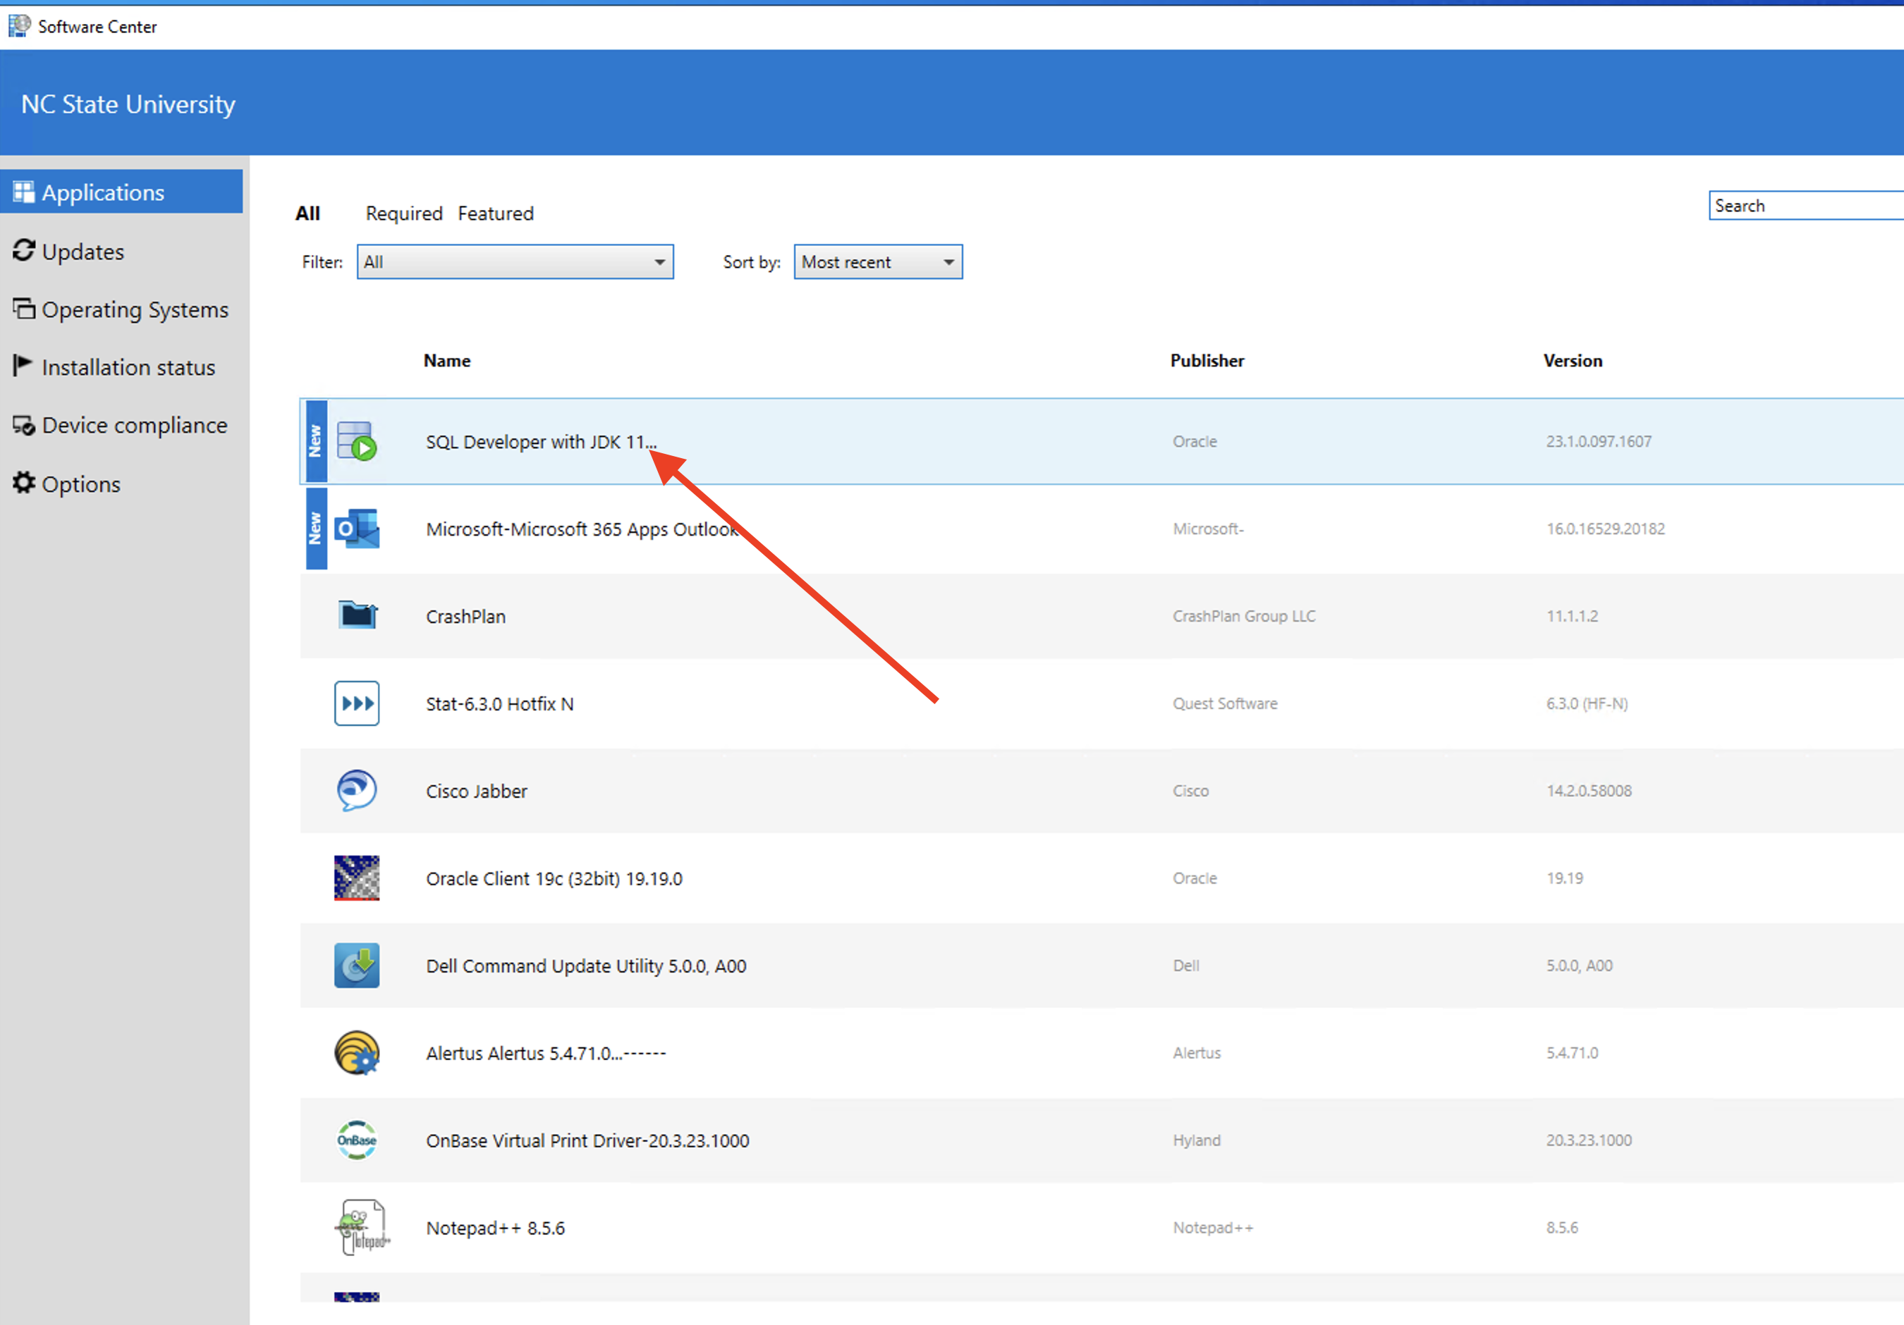Image resolution: width=1904 pixels, height=1325 pixels.
Task: Go to Installation status section
Action: point(128,367)
